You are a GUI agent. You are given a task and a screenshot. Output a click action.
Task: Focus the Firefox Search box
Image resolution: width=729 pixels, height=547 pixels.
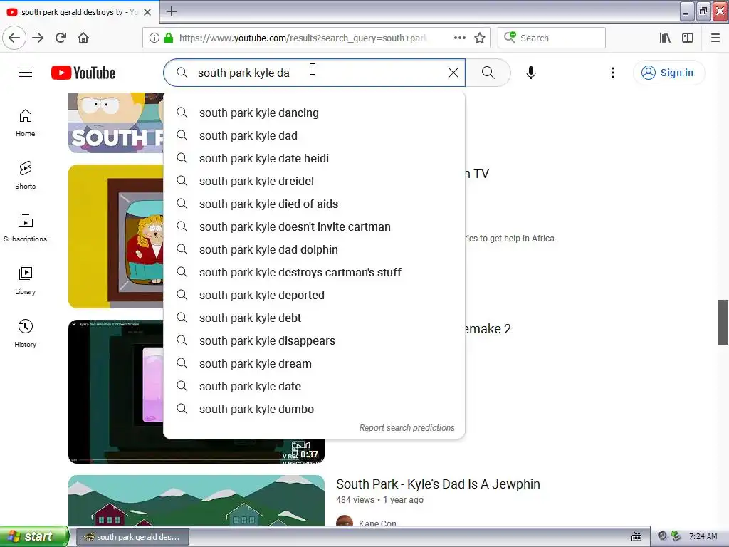pos(552,38)
